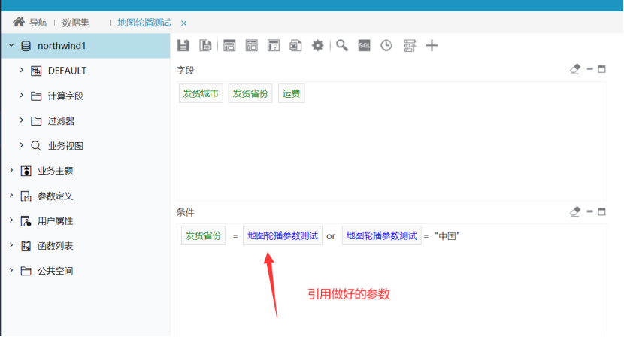Select the northwind1 tree row

(x=85, y=46)
